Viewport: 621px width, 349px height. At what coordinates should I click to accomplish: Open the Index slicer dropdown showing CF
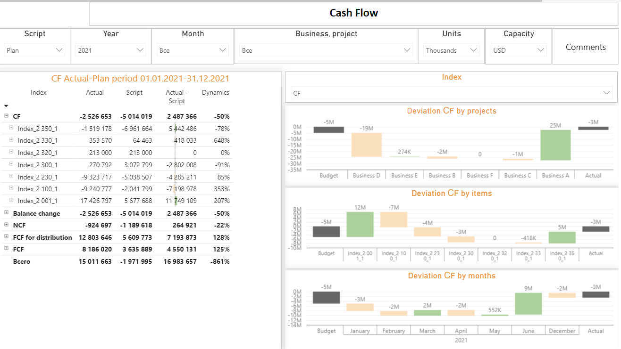point(606,93)
